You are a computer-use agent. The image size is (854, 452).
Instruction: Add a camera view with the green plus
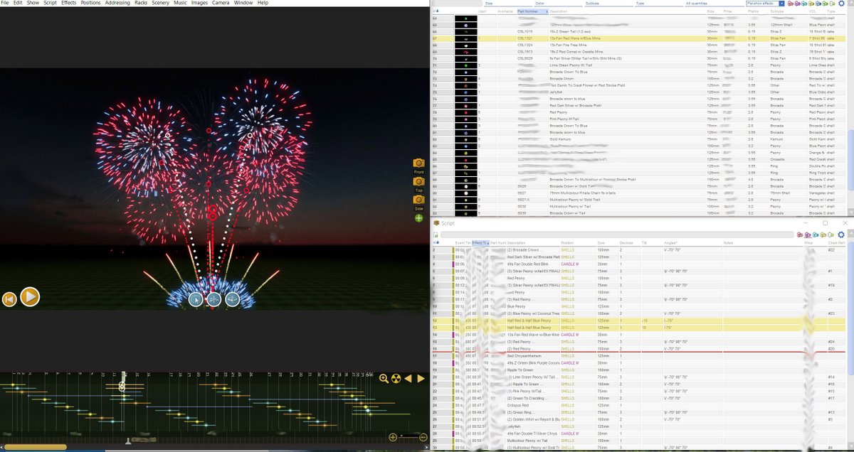coord(419,217)
